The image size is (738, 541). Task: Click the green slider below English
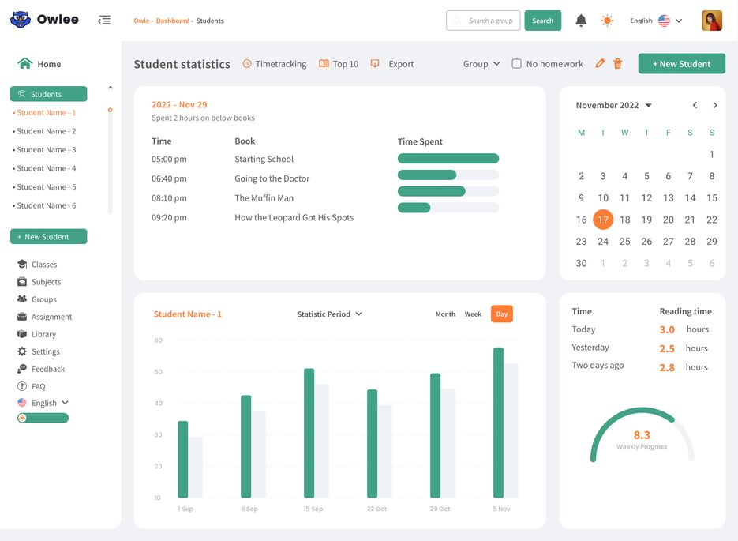(x=43, y=418)
